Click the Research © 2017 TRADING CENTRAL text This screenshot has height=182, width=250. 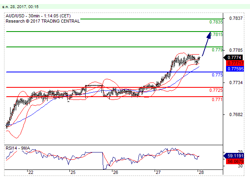[43, 21]
